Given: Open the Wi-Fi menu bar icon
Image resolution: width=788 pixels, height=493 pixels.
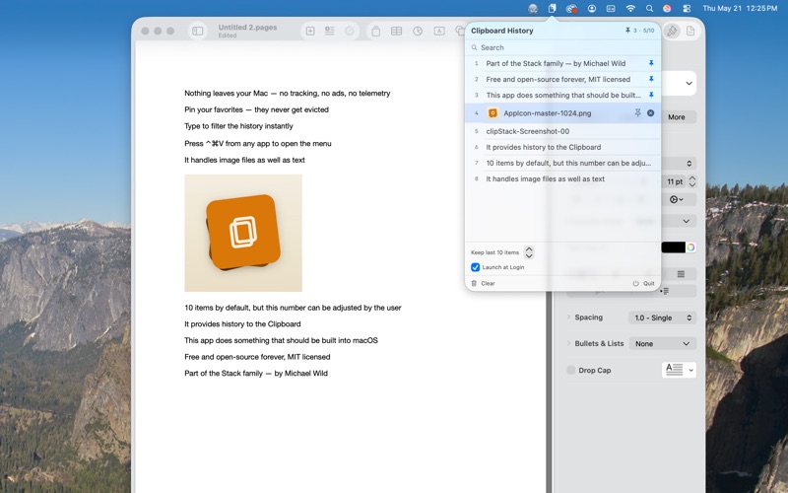Looking at the screenshot, I should click(x=630, y=8).
